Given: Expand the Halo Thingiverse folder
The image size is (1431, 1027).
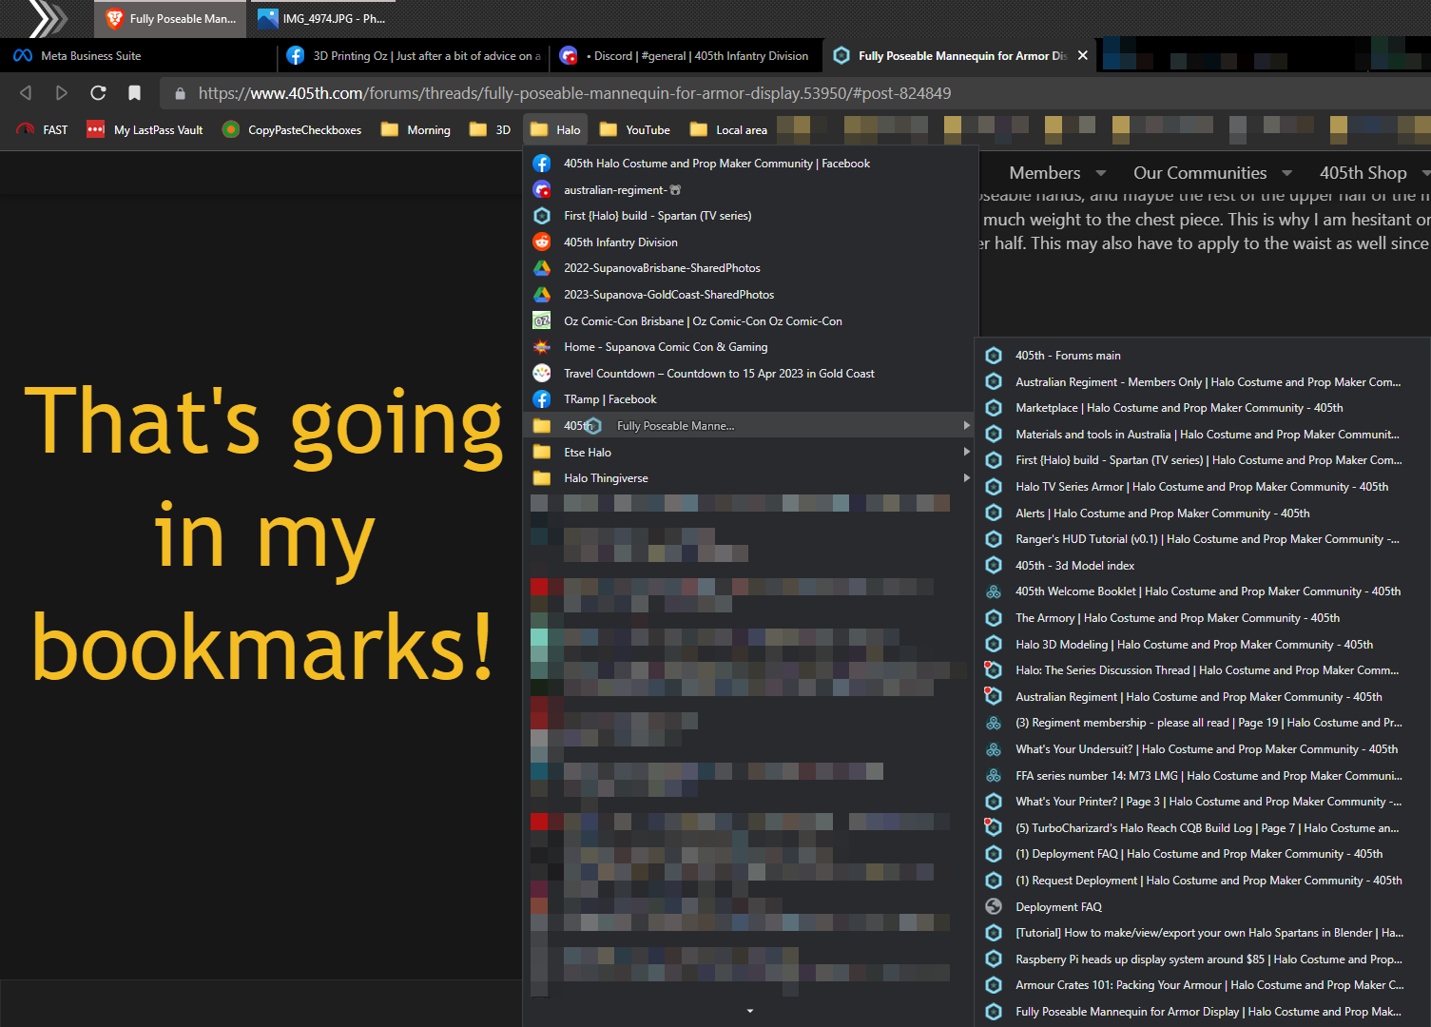Looking at the screenshot, I should tap(751, 478).
